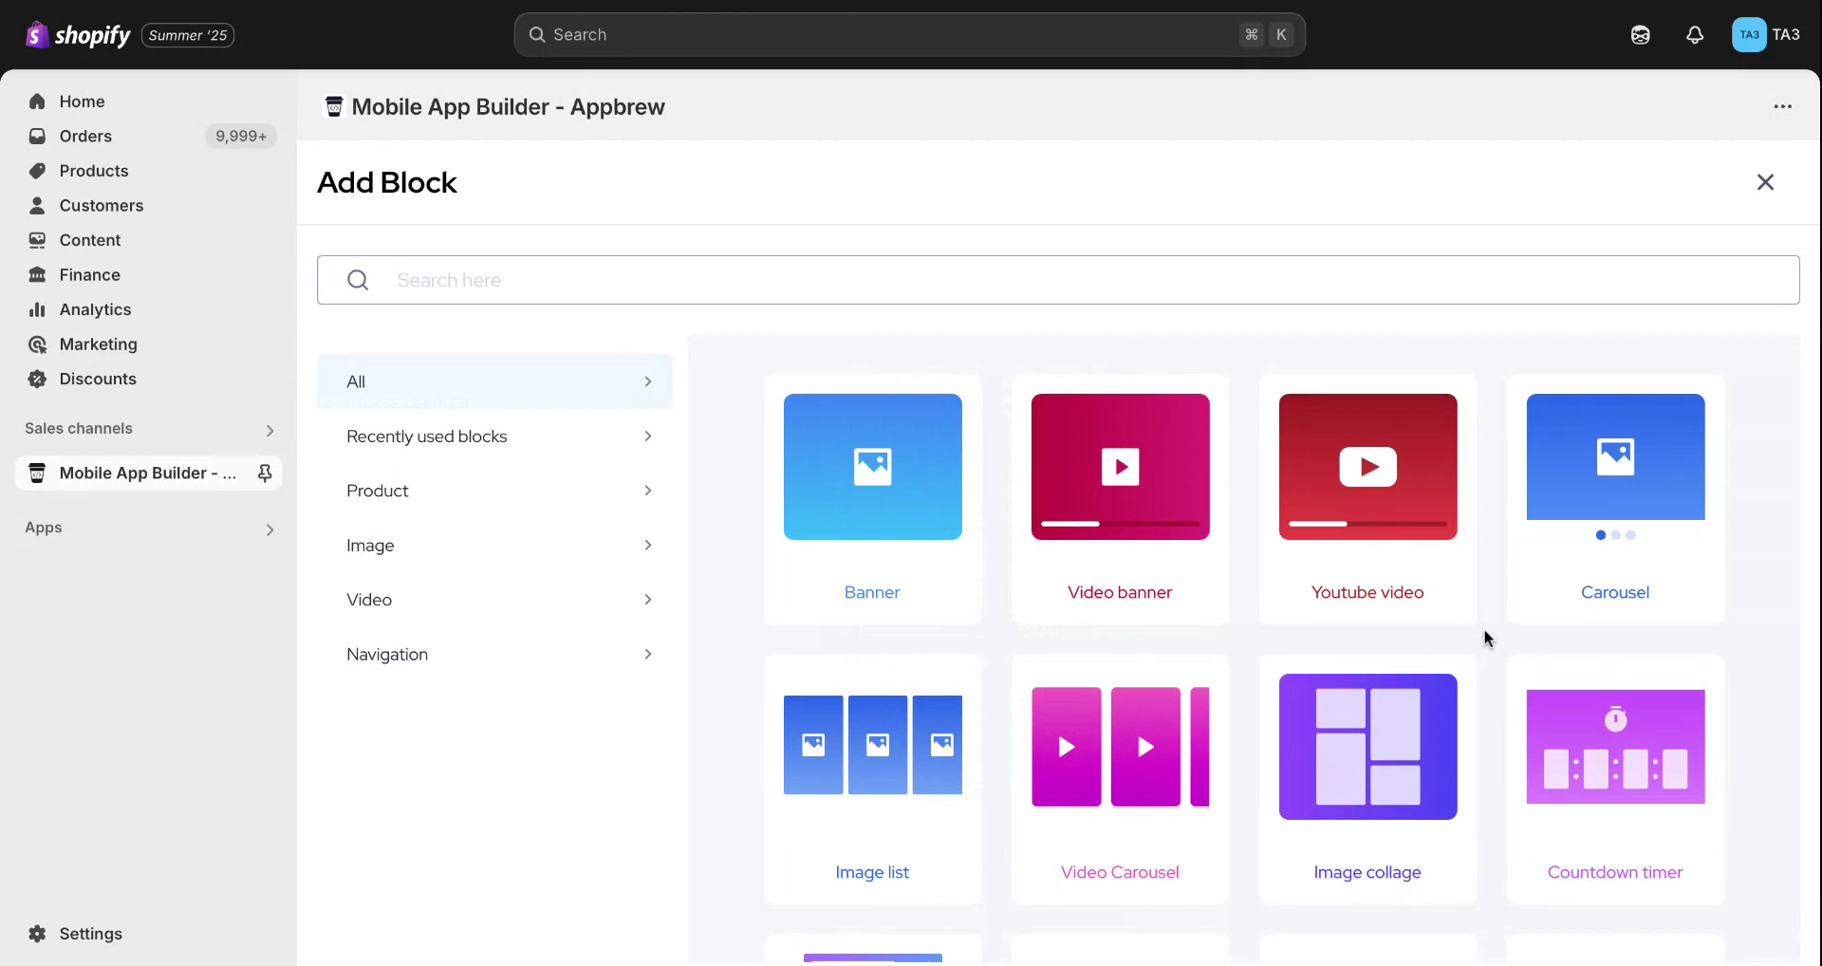Viewport: 1822px width, 966px height.
Task: Open the Sidekick assistant icon in top bar
Action: (x=1640, y=35)
